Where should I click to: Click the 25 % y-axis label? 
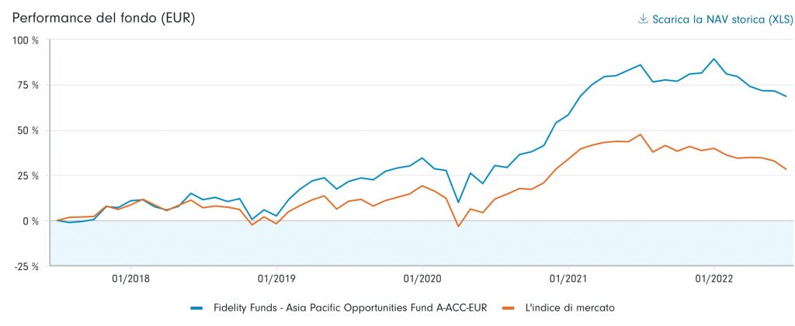tap(27, 175)
